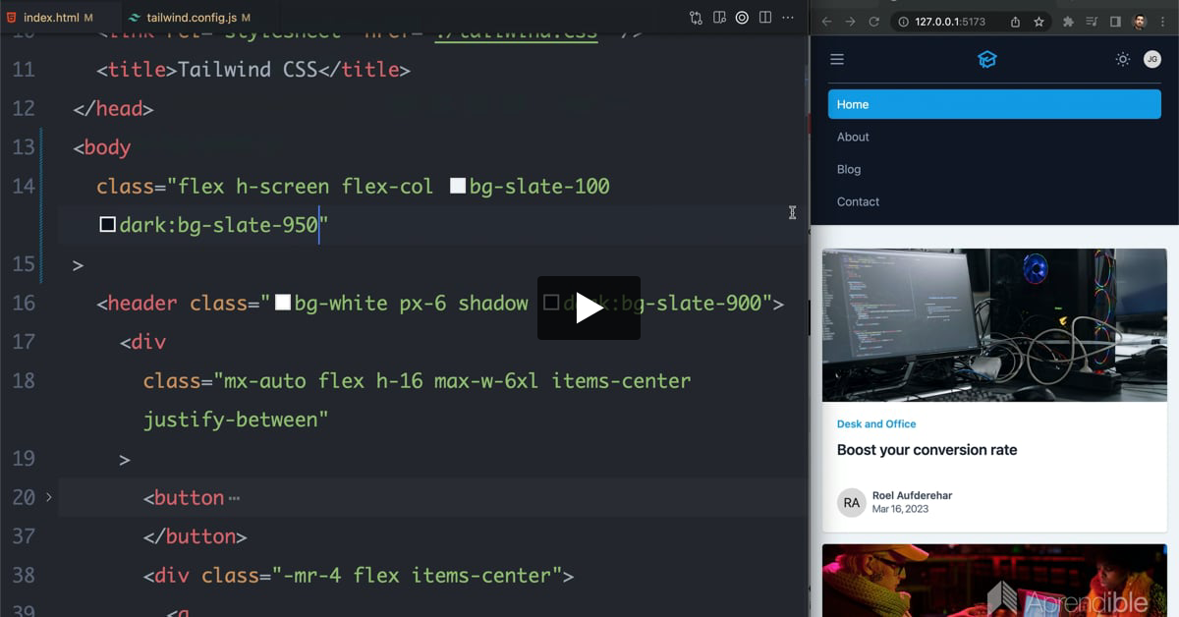This screenshot has height=617, width=1179.
Task: Expand the folded button block at line 20
Action: point(49,498)
